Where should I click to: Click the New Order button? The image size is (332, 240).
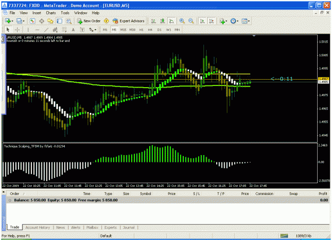point(89,21)
